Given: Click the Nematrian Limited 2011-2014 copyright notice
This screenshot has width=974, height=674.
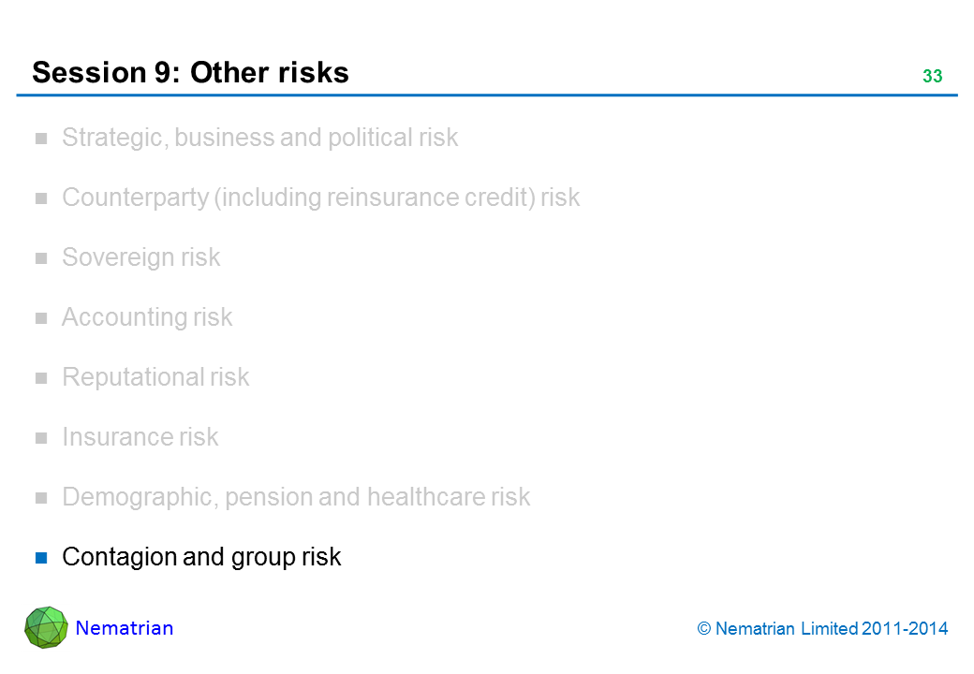Looking at the screenshot, I should click(823, 629).
